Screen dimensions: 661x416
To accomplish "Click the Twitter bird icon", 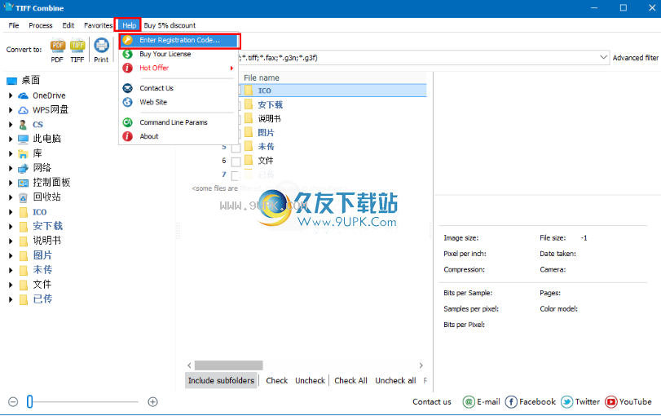I will pos(567,402).
